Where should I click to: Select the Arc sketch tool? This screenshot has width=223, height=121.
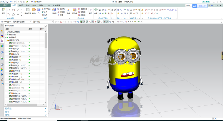pos(9,14)
